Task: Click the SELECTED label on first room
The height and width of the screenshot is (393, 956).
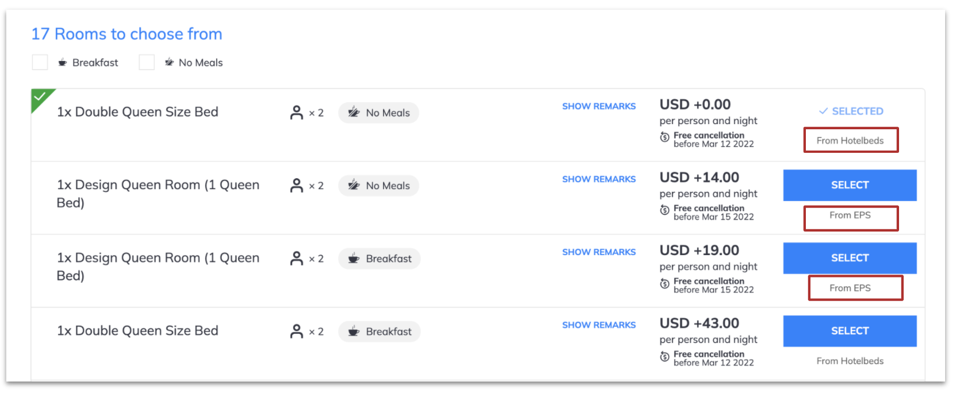Action: 851,111
